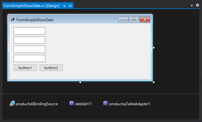Click the form icon in FormSimpleShowData title bar
Screen dimensions: 202x122
[x=13, y=20]
